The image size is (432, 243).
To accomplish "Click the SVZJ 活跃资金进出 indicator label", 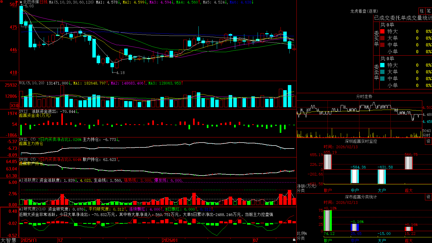I will [38, 112].
